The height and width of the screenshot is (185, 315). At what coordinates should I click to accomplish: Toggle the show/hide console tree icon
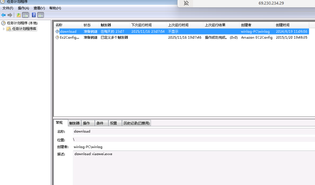25,15
